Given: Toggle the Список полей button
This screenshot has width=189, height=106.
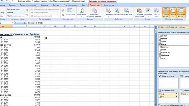Looking at the screenshot, I should pos(166,13).
